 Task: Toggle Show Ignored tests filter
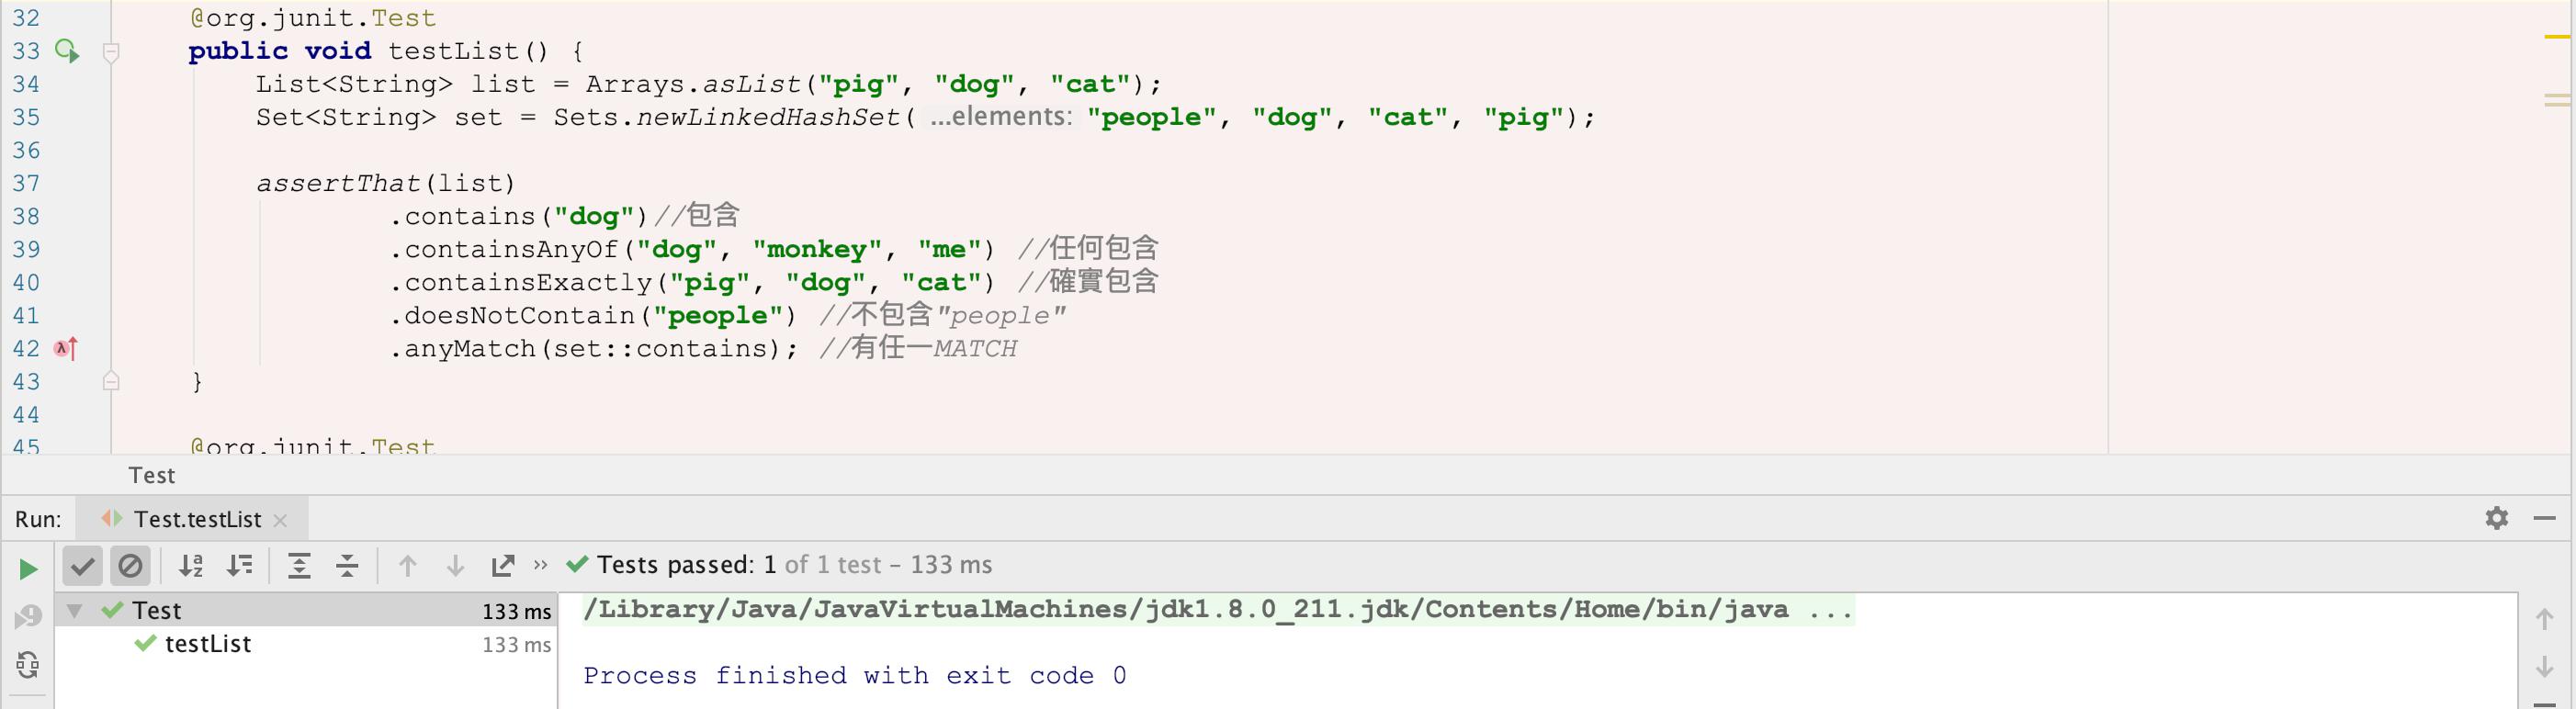click(x=130, y=565)
